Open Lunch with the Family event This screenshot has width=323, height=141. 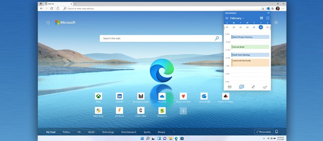pyautogui.click(x=250, y=63)
